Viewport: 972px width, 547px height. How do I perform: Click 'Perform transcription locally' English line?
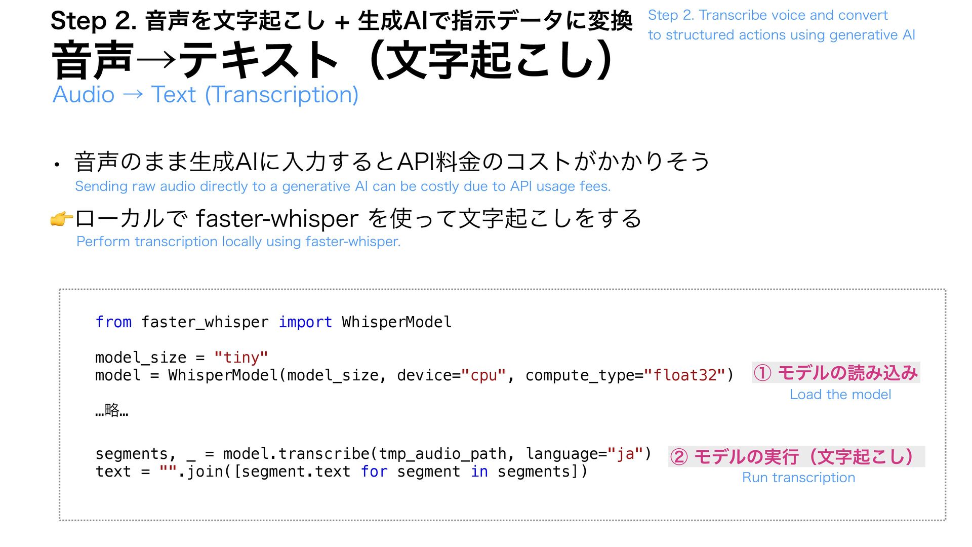238,242
